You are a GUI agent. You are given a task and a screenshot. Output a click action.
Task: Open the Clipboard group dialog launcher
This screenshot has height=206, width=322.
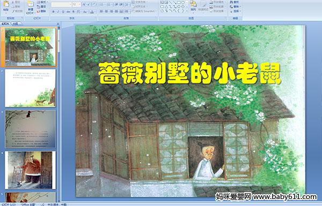(x=22, y=18)
